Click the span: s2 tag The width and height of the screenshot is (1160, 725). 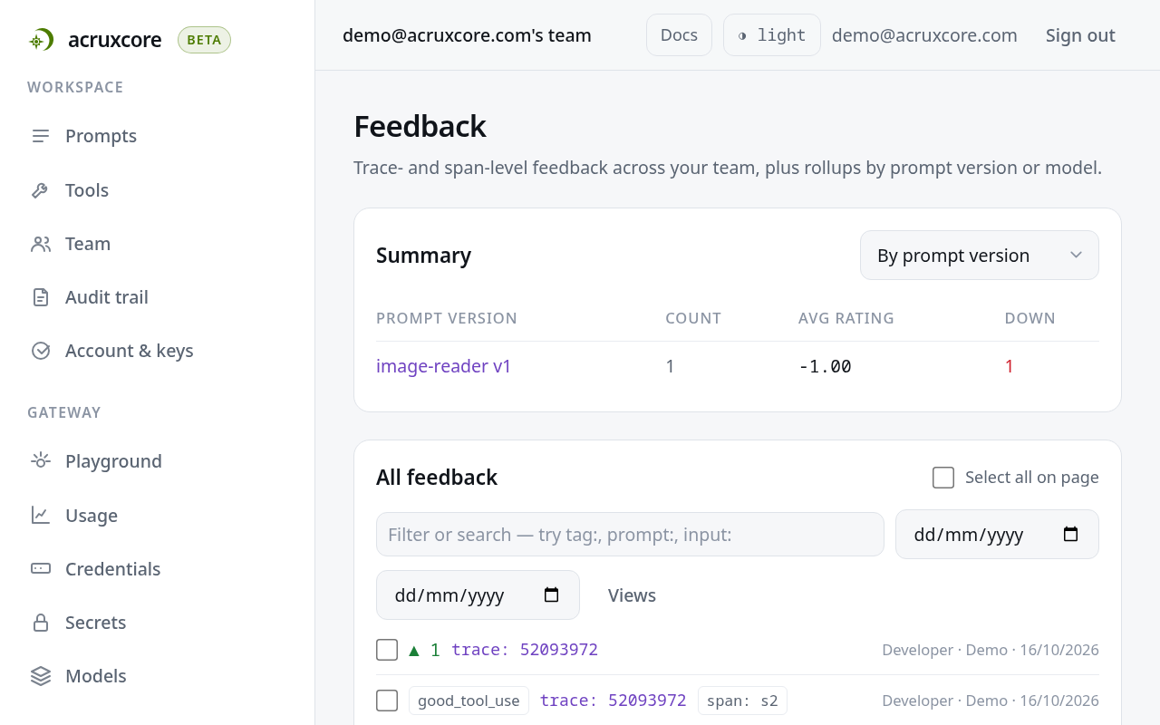pyautogui.click(x=742, y=701)
